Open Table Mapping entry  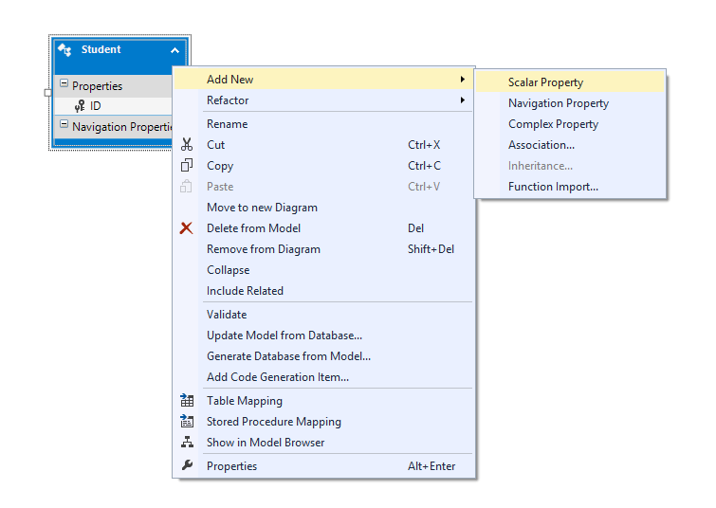pyautogui.click(x=323, y=401)
